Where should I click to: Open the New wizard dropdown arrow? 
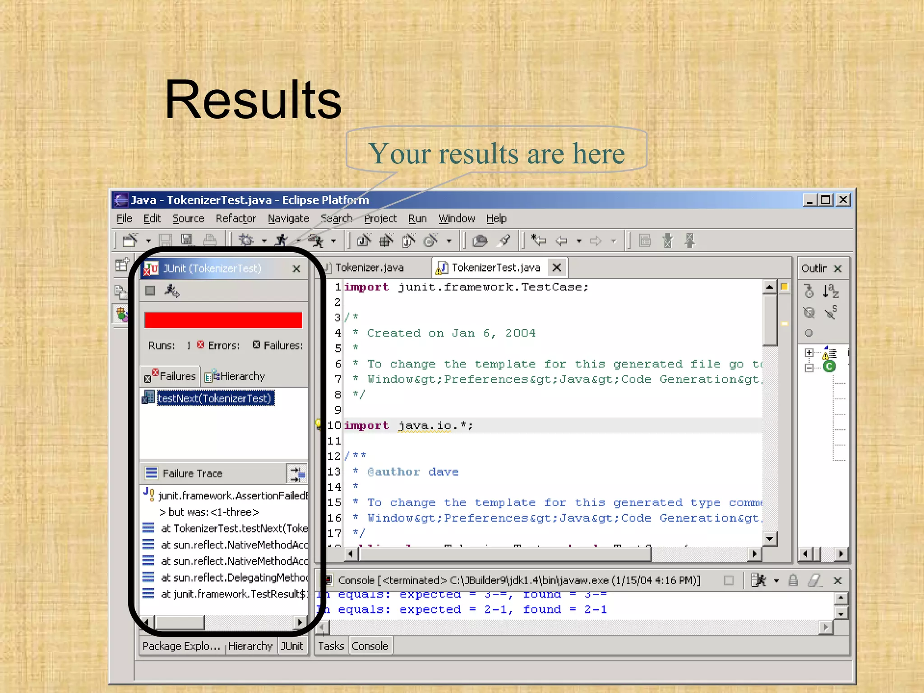click(148, 241)
